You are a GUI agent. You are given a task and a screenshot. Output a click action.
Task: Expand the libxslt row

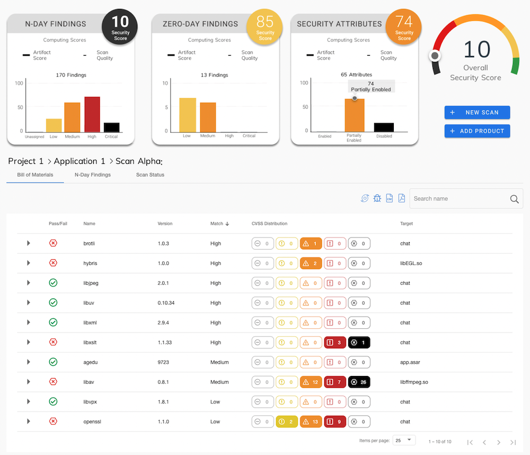29,342
